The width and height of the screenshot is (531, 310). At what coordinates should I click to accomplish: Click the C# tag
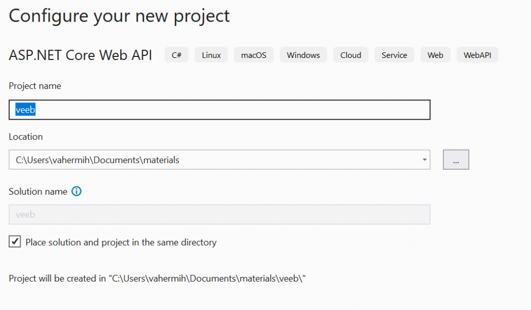click(177, 55)
